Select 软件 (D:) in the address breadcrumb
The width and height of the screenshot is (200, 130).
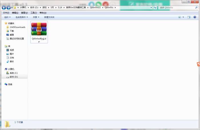pos(34,7)
